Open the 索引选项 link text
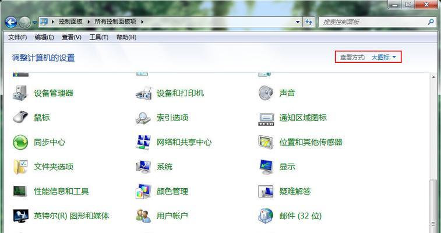This screenshot has width=441, height=233. click(172, 118)
